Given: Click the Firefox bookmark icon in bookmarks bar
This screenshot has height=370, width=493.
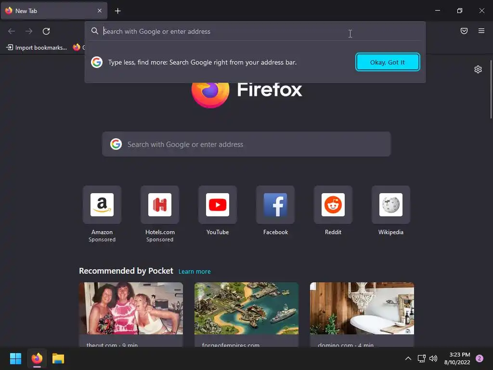Looking at the screenshot, I should (77, 48).
